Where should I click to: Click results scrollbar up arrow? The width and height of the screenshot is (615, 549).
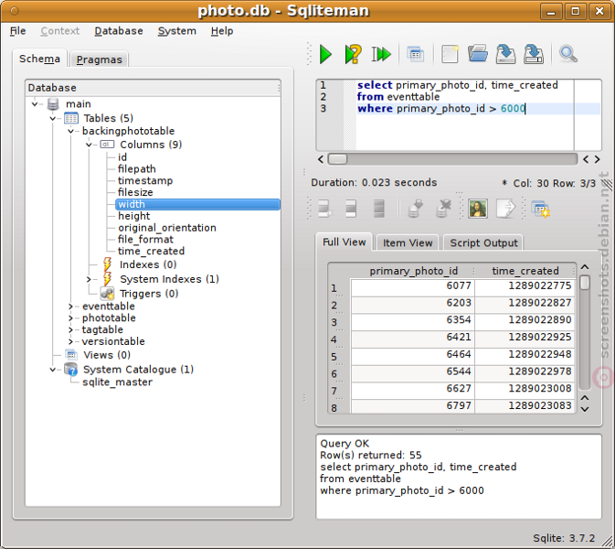tap(585, 267)
